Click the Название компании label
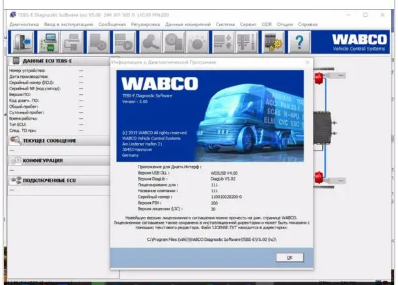398x285 pixels. 157,191
